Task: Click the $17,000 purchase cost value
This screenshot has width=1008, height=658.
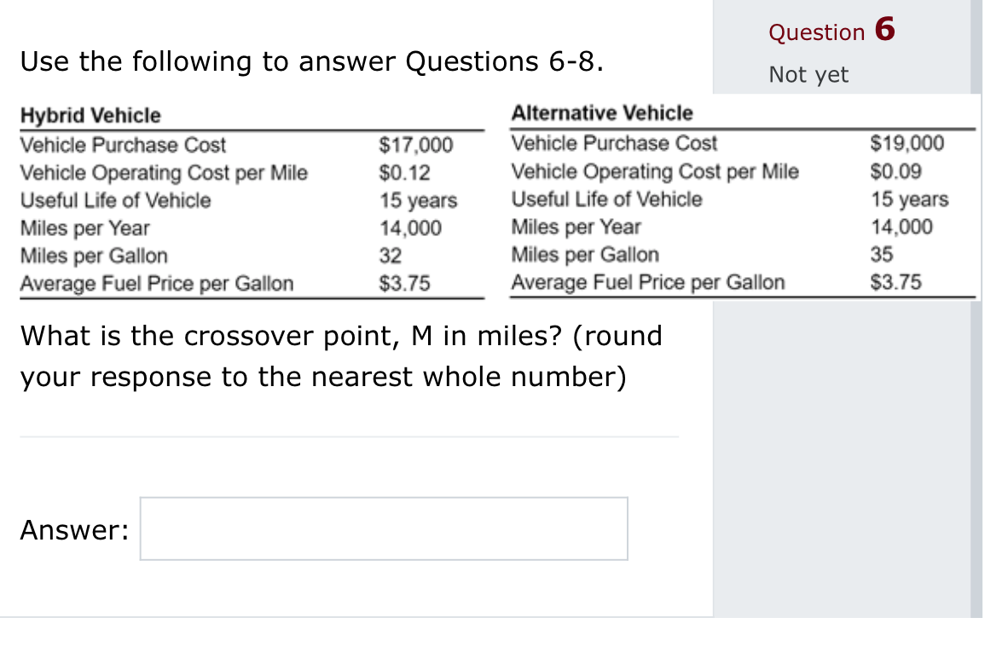Action: (415, 145)
